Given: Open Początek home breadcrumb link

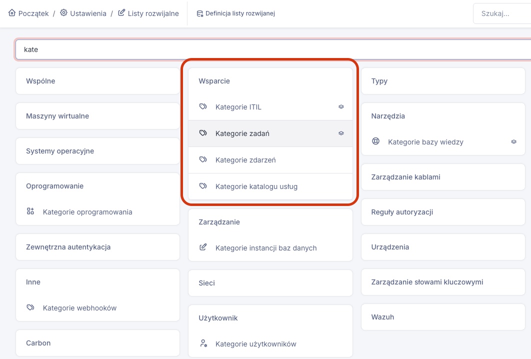Looking at the screenshot, I should [28, 13].
